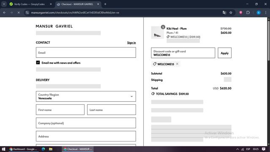Open the Chrome profile avatar
Screen dimensions: 270x152
[x=259, y=13]
